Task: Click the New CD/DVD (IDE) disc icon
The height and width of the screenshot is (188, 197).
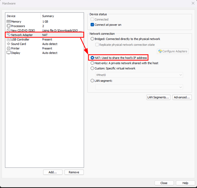Action: [9, 30]
